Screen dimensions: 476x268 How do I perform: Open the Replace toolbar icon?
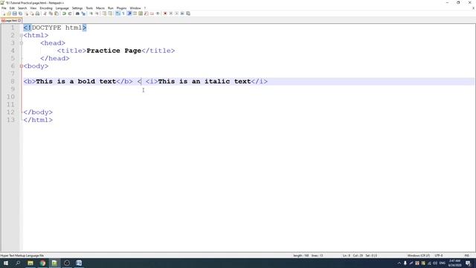tap(83, 13)
